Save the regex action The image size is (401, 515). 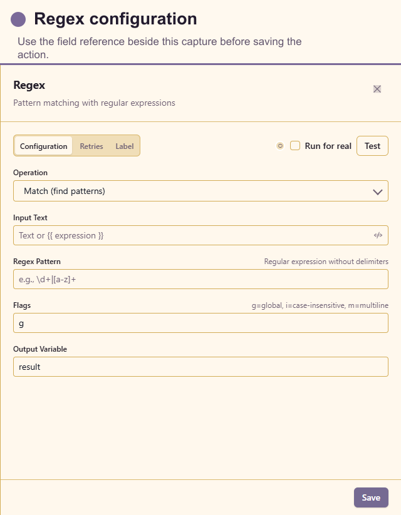(x=371, y=497)
